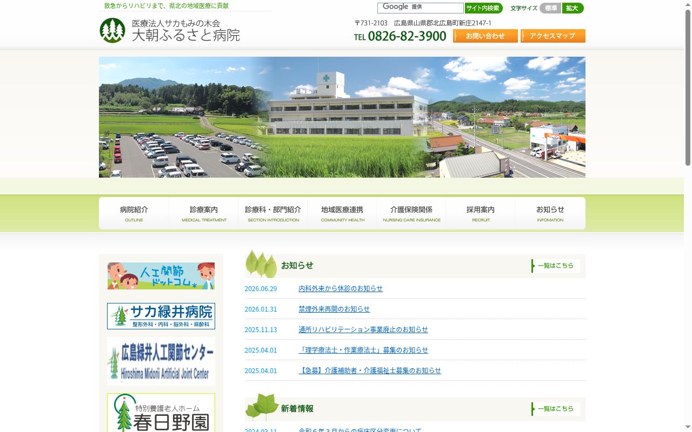Image resolution: width=692 pixels, height=432 pixels.
Task: Open the 広島緑井人工関節センター banner
Action: (161, 361)
